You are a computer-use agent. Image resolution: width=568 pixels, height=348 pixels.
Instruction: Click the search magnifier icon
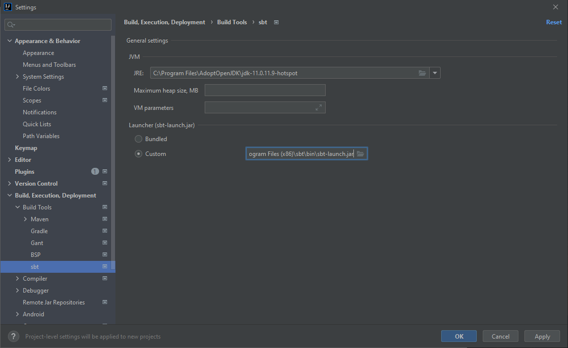(x=11, y=25)
